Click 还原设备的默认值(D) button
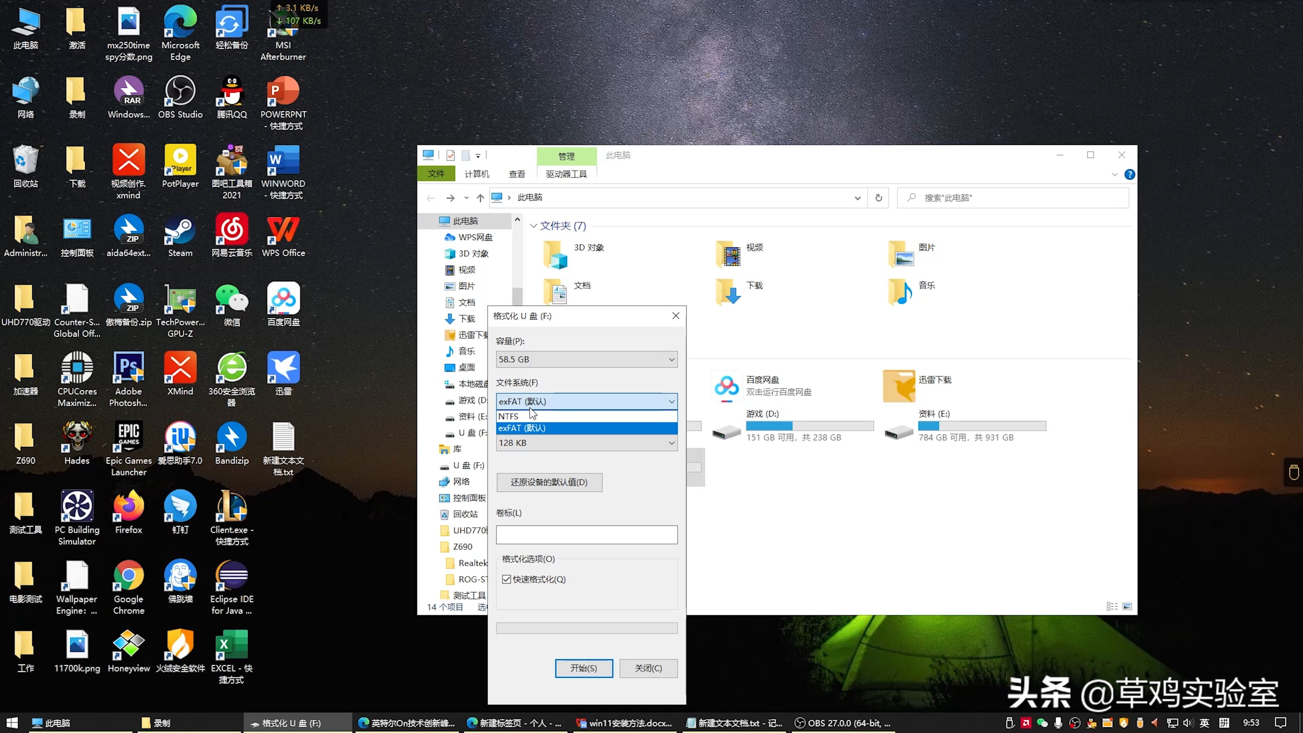The image size is (1303, 733). tap(549, 482)
